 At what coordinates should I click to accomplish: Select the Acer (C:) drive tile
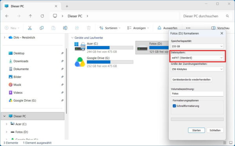pos(104,47)
